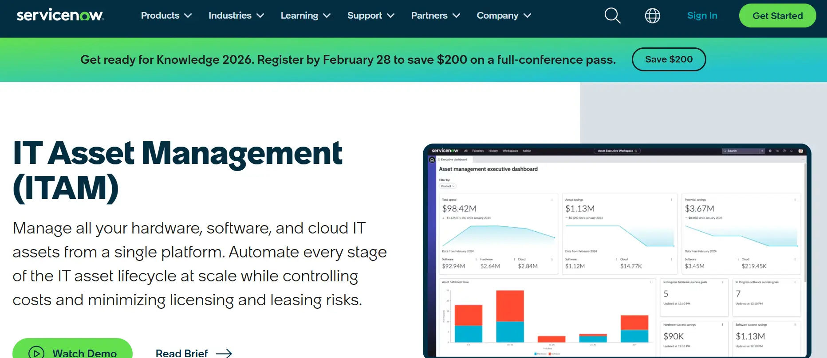
Task: Expand the Industries menu
Action: pyautogui.click(x=236, y=16)
